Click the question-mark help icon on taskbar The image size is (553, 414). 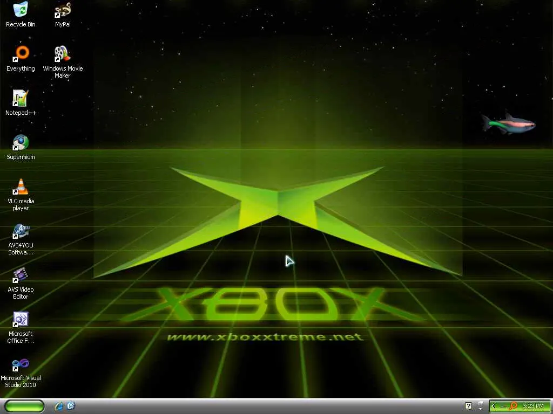[468, 406]
